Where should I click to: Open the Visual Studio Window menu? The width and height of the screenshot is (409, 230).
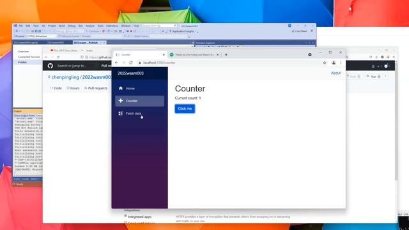pyautogui.click(x=126, y=26)
